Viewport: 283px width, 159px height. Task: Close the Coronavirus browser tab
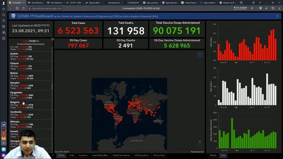[24, 3]
